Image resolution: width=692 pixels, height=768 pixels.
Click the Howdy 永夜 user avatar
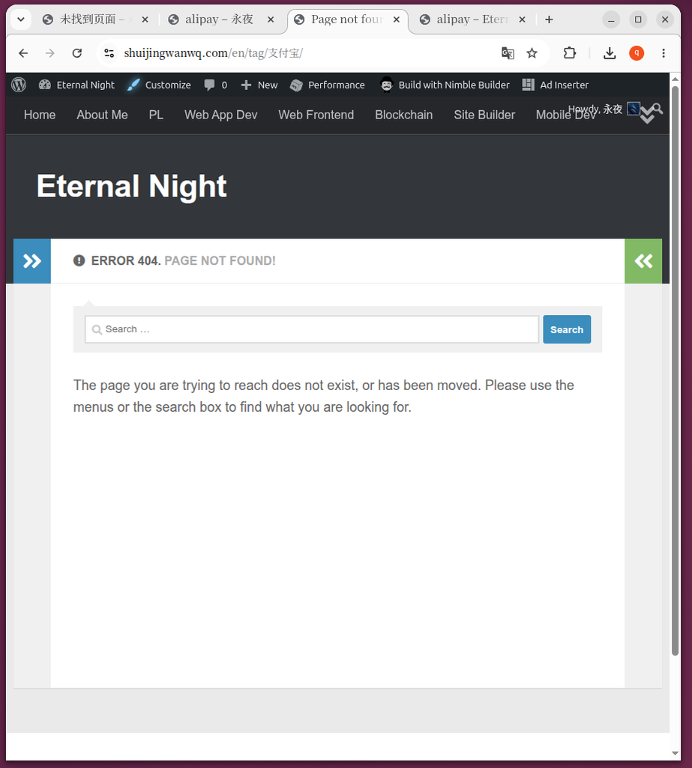click(634, 108)
